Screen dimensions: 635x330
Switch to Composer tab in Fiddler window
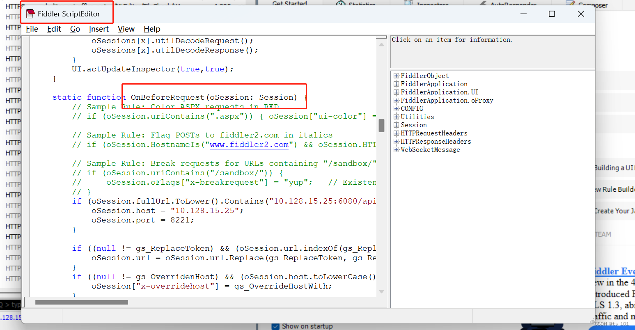click(587, 5)
